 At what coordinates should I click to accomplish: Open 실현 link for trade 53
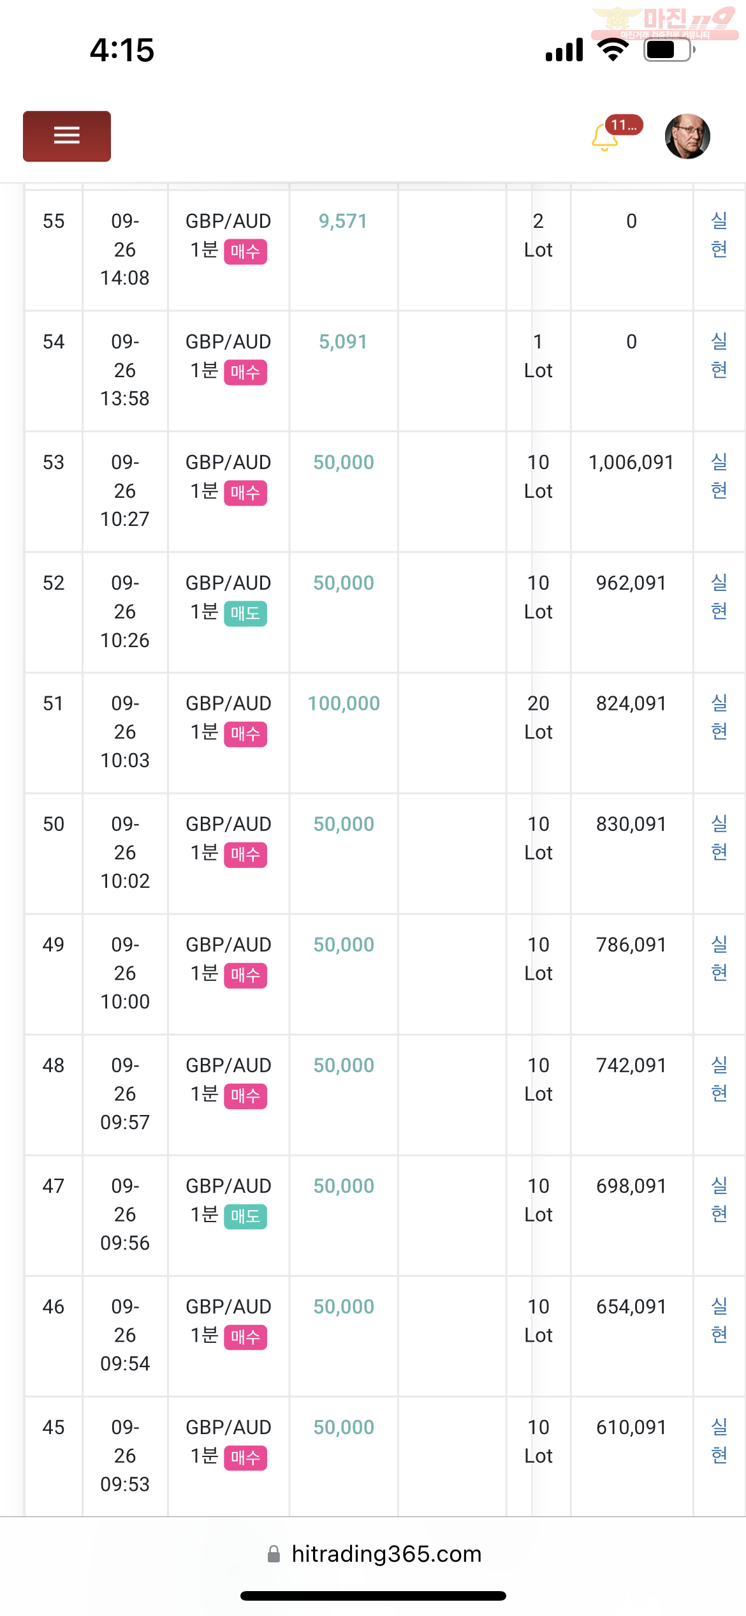click(719, 476)
